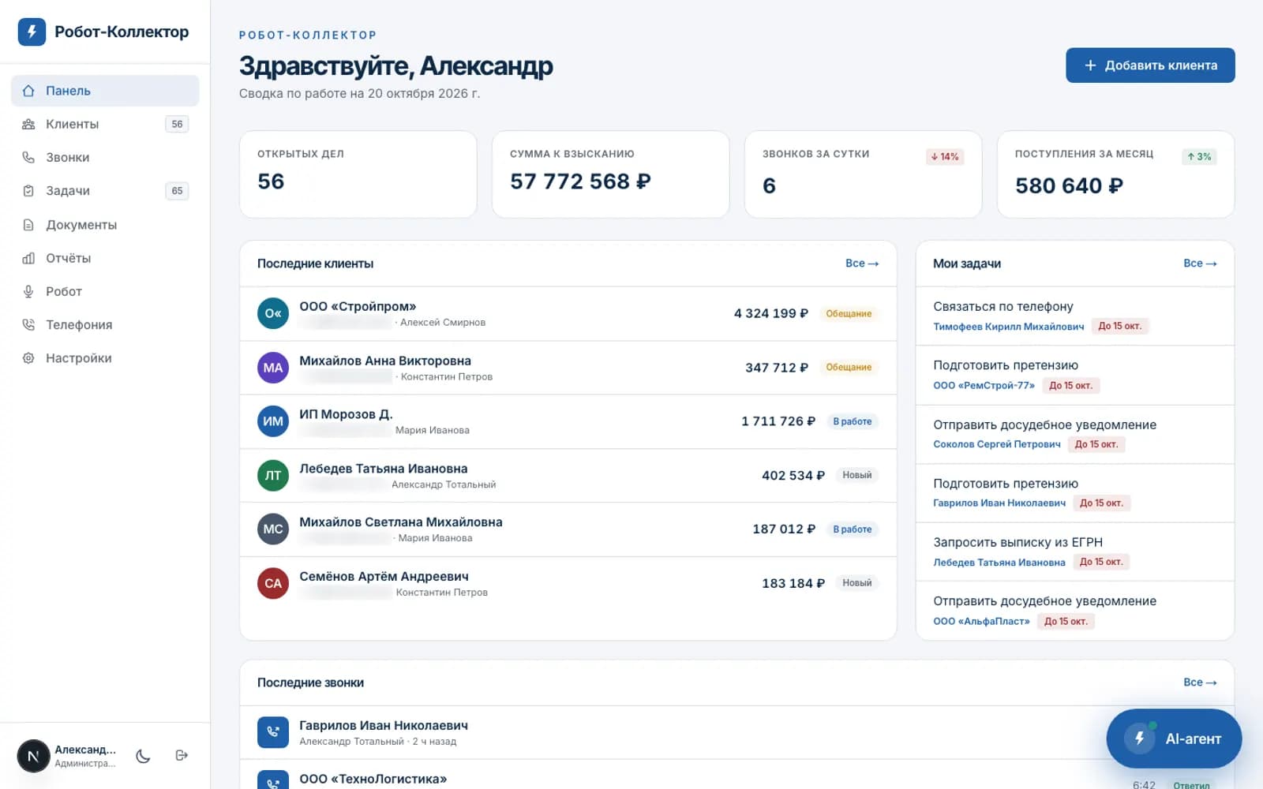Click the СА avatar of Семёнов Артём
The width and height of the screenshot is (1263, 789).
273,583
